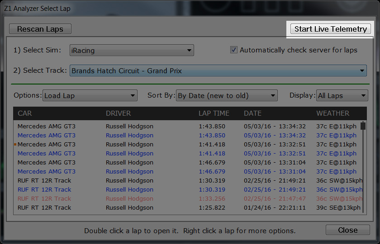Select the black RUF RT 12R Track 1:30.319 lap
Screen dimensions: 380x244
pos(188,181)
